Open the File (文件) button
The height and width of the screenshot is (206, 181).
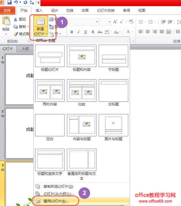pos(7,11)
